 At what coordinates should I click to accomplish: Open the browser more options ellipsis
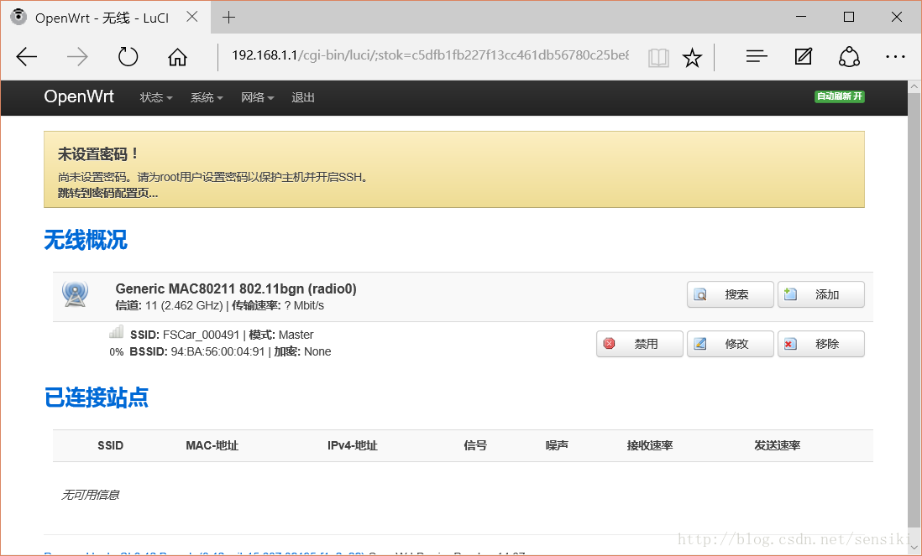point(895,57)
